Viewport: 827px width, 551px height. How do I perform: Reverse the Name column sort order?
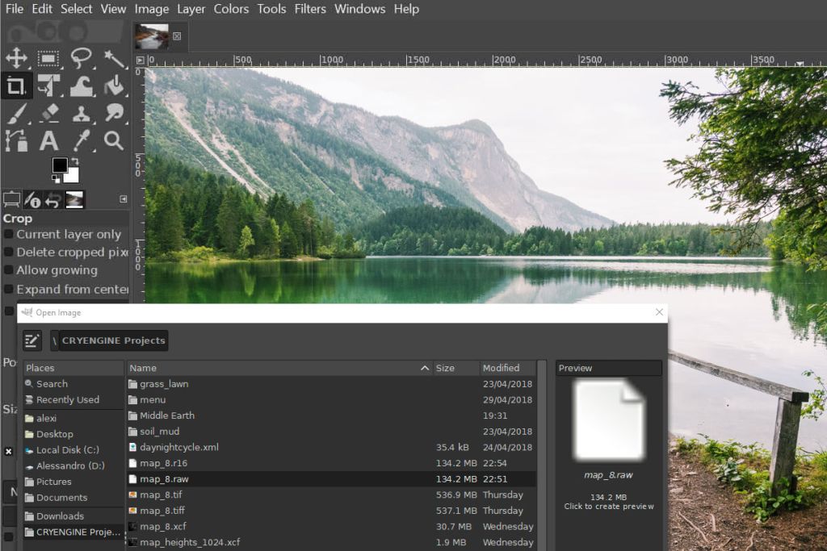click(x=275, y=367)
